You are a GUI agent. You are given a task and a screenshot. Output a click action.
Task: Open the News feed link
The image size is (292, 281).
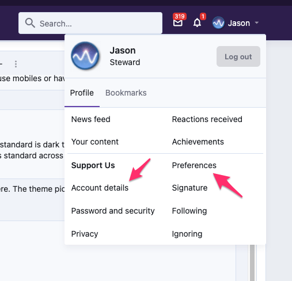(91, 119)
